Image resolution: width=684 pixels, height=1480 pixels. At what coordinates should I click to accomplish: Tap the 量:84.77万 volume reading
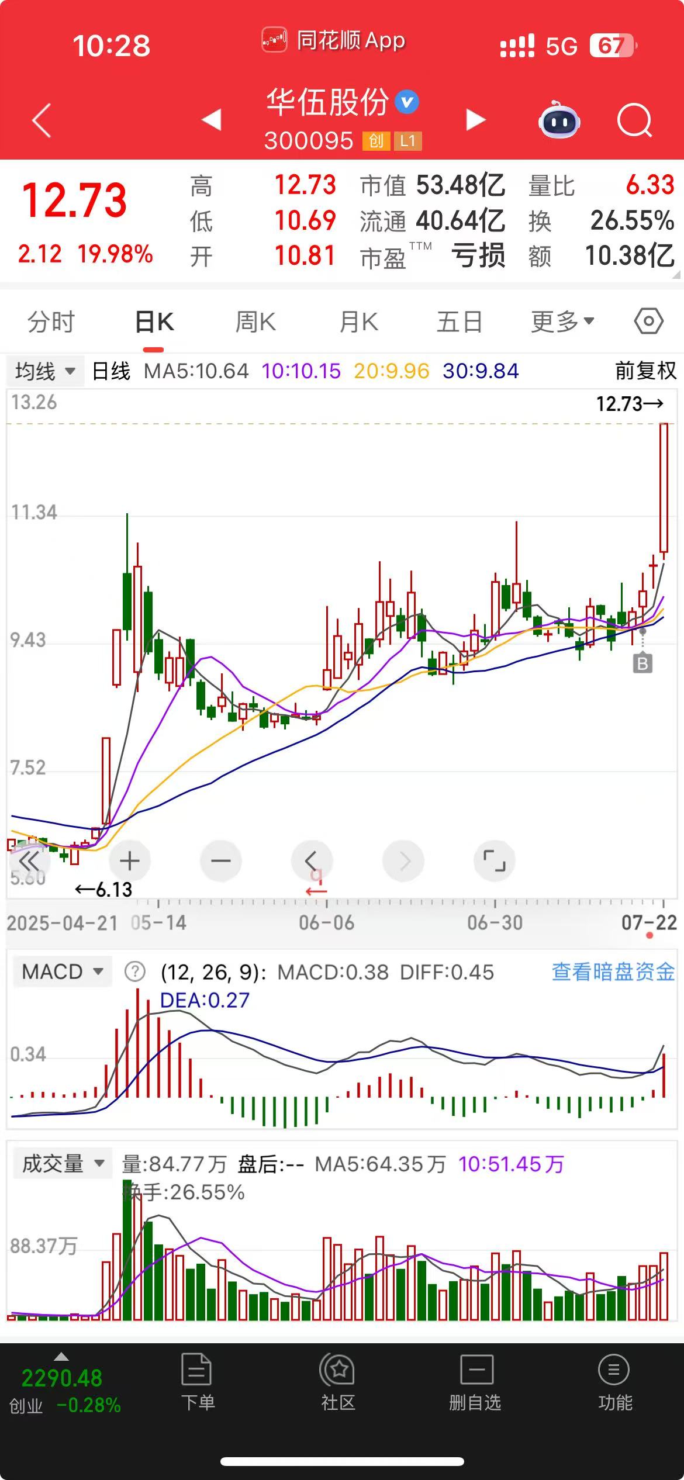pyautogui.click(x=174, y=1164)
